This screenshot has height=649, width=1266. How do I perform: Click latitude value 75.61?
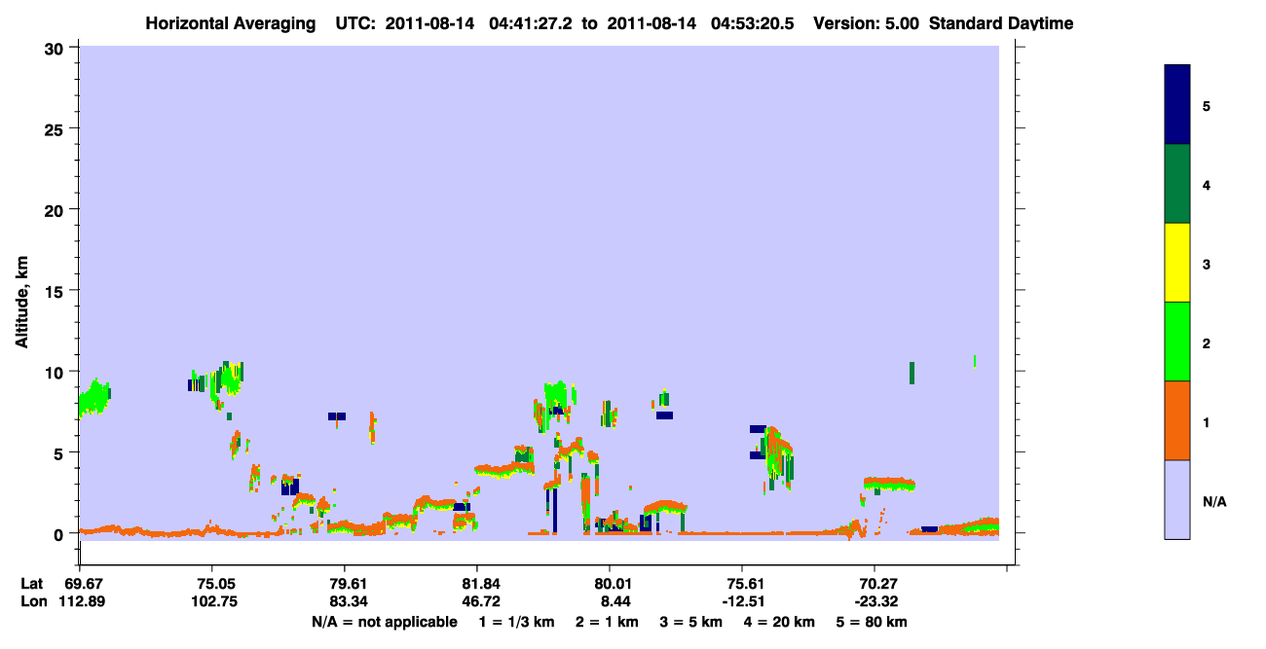coord(742,584)
